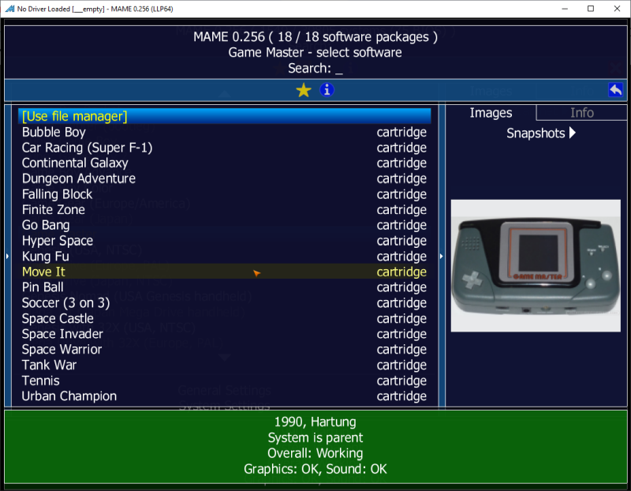This screenshot has height=491, width=631.
Task: Click the back arrow icon in toolbar
Action: coord(615,90)
